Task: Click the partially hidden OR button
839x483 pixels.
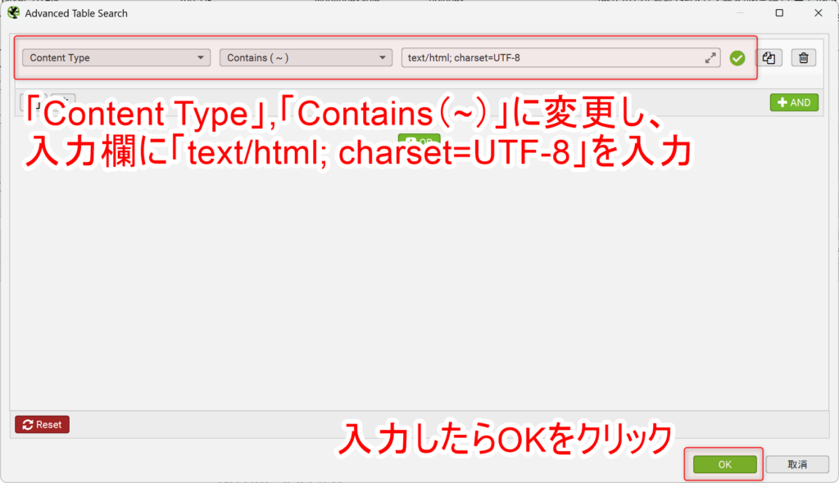Action: click(419, 141)
